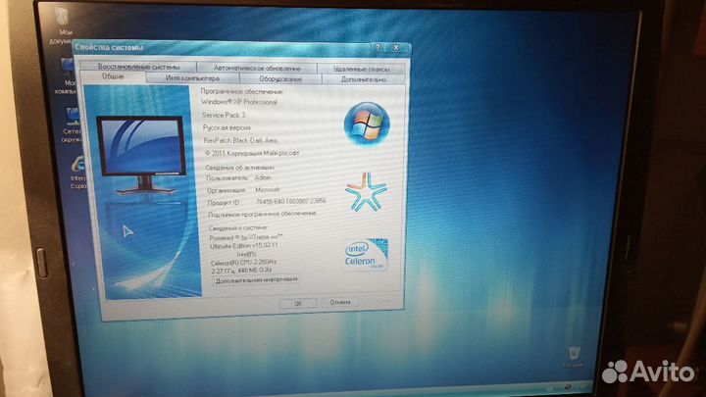Click the Windows XP Professional text
706x397 pixels.
pos(239,102)
